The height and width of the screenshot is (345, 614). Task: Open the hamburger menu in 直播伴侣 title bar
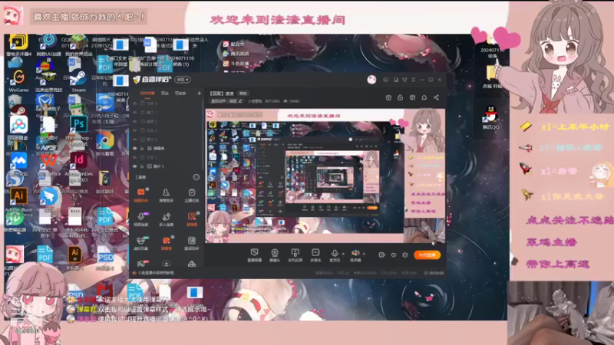tap(413, 80)
